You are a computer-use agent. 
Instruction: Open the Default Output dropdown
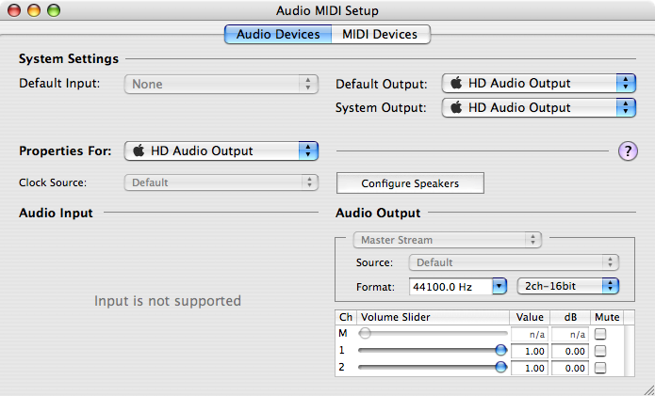(538, 84)
